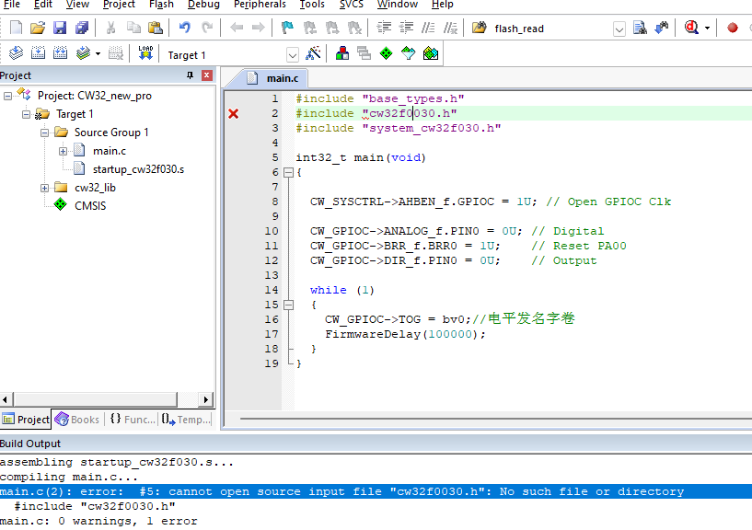The height and width of the screenshot is (530, 752).
Task: Insert breakpoint red circle icon
Action: pos(733,28)
